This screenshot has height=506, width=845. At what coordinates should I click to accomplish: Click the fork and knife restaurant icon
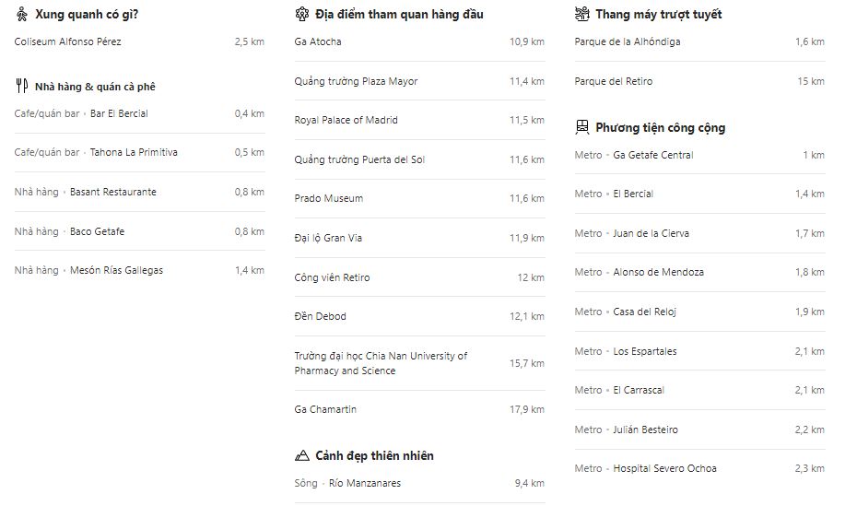[22, 87]
